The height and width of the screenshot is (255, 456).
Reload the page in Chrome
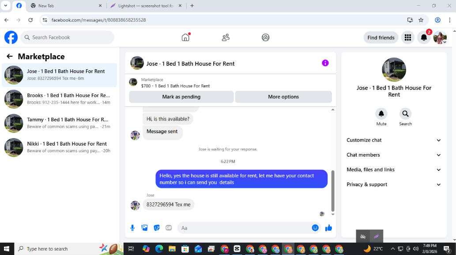30,20
